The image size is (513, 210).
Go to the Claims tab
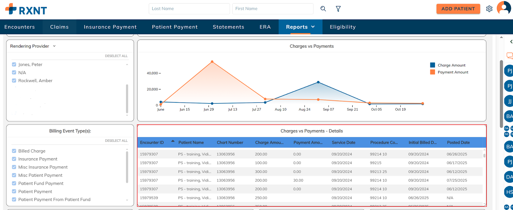coord(59,27)
